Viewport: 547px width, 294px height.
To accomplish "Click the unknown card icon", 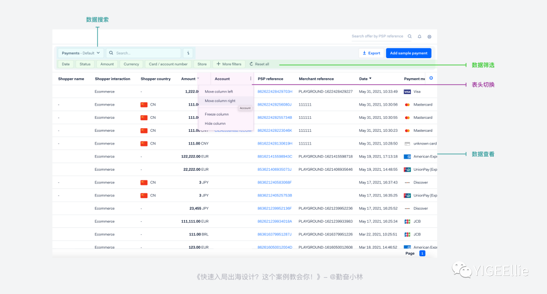I will tap(407, 143).
